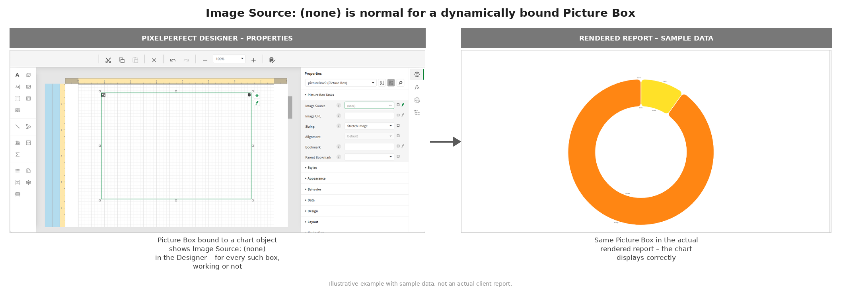Select the Check Box control in the toolbox
Image resolution: width=841 pixels, height=294 pixels.
coord(29,75)
